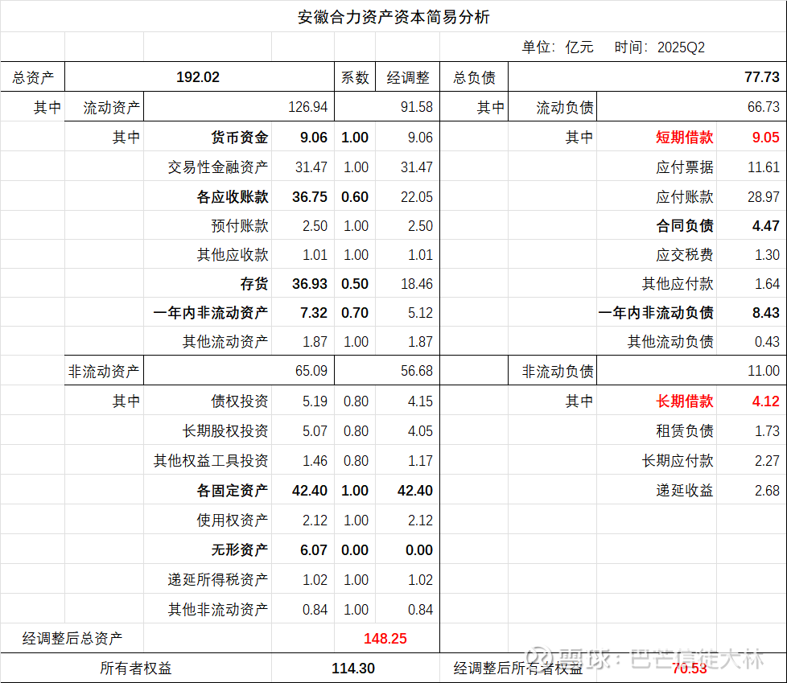Click the 其他权益工具投资 label
787x683 pixels.
(x=211, y=460)
